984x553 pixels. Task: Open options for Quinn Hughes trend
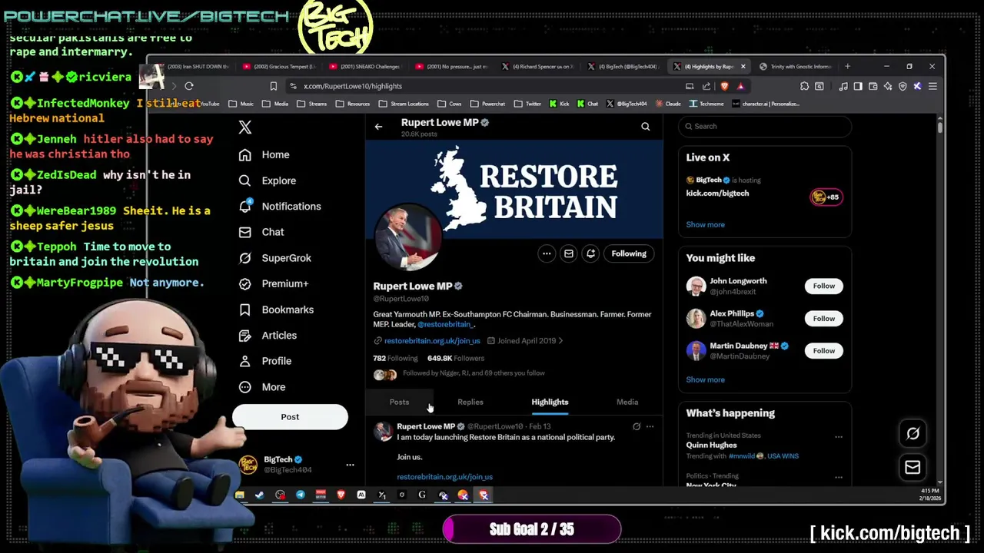(839, 437)
